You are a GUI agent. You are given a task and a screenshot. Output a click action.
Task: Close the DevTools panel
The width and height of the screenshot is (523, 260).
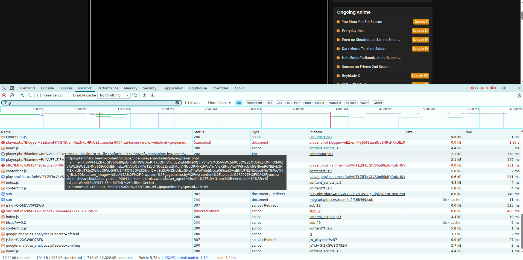519,88
